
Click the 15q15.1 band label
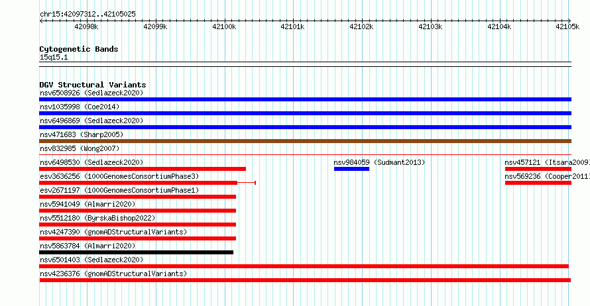tap(54, 58)
